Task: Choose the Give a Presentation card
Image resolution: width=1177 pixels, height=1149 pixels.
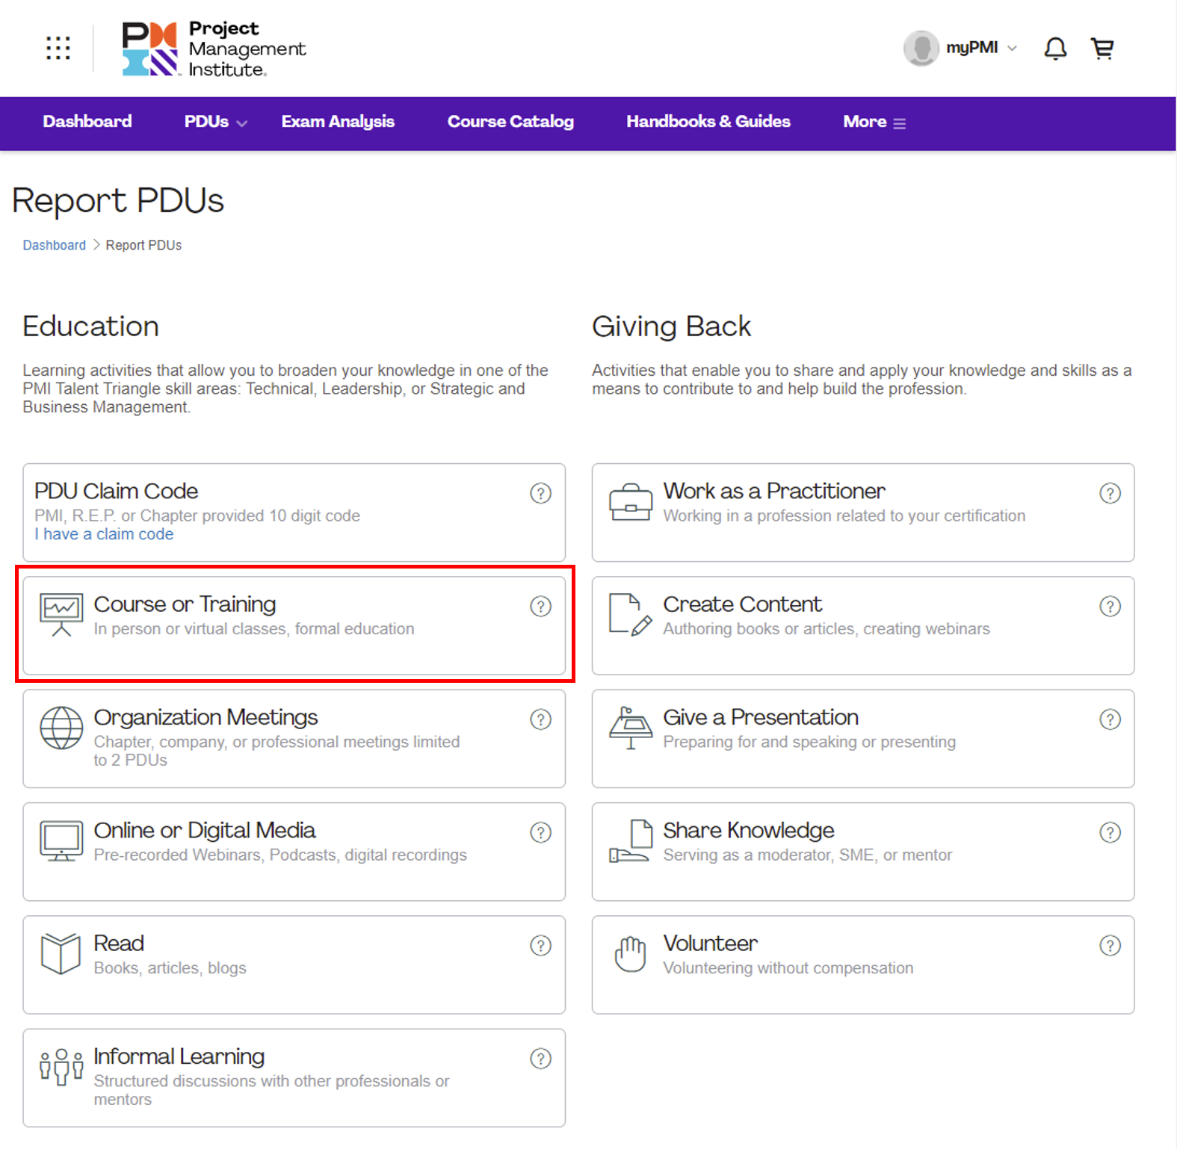Action: click(862, 738)
